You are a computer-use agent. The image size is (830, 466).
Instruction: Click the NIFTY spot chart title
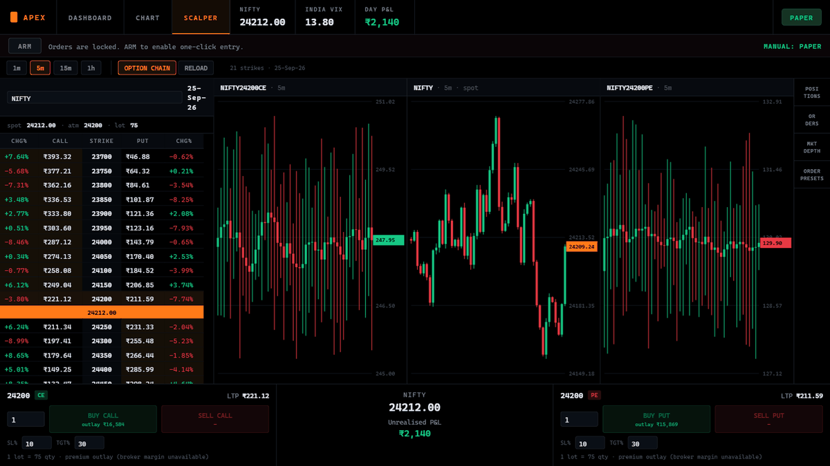pos(423,88)
